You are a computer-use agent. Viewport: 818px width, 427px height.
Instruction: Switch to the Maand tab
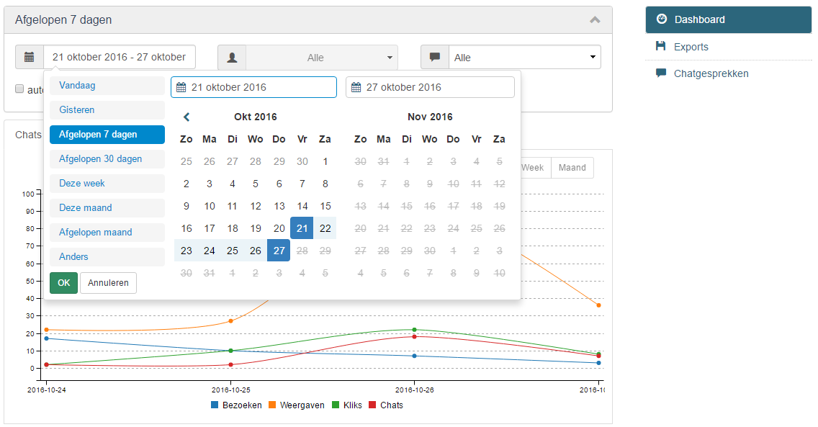pos(572,167)
